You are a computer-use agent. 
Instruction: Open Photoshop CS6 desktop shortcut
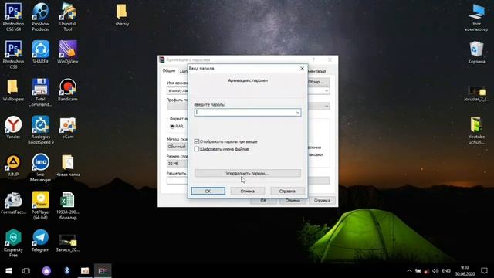(x=13, y=55)
